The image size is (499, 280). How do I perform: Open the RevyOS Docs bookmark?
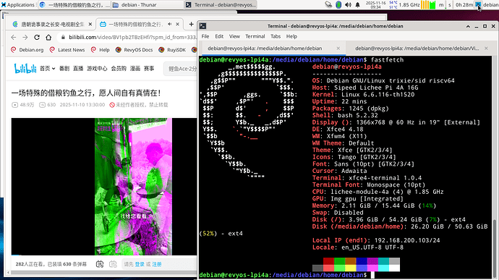coord(135,50)
